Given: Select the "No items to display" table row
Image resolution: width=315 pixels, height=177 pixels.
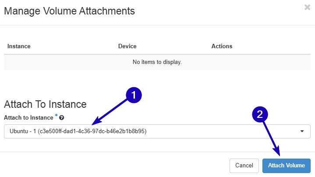Looking at the screenshot, I should coord(157,62).
